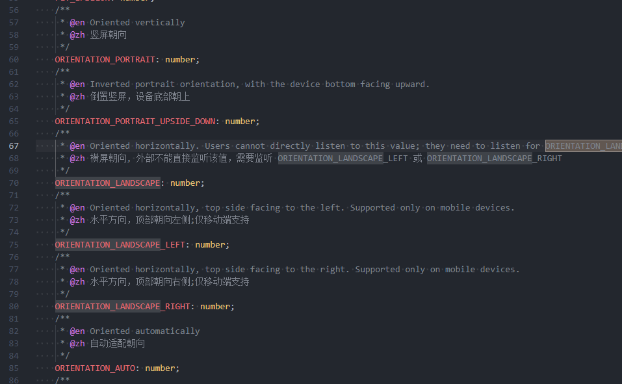
Task: Click the ORIENTATION_PORTRAIT_UPSIDE_DOWN property name
Action: [135, 122]
